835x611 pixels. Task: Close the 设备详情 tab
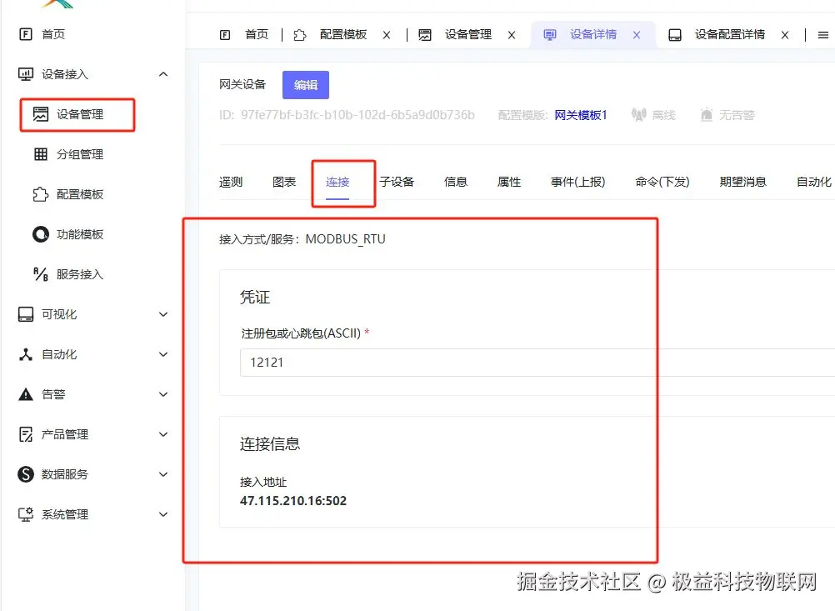click(x=637, y=35)
